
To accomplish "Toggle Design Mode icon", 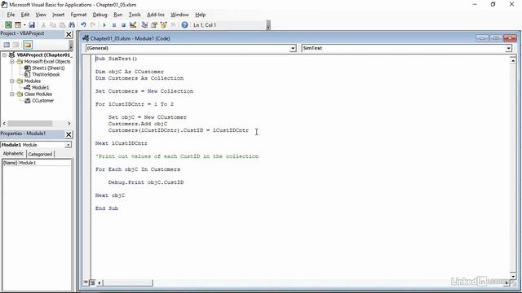I will tap(133, 25).
